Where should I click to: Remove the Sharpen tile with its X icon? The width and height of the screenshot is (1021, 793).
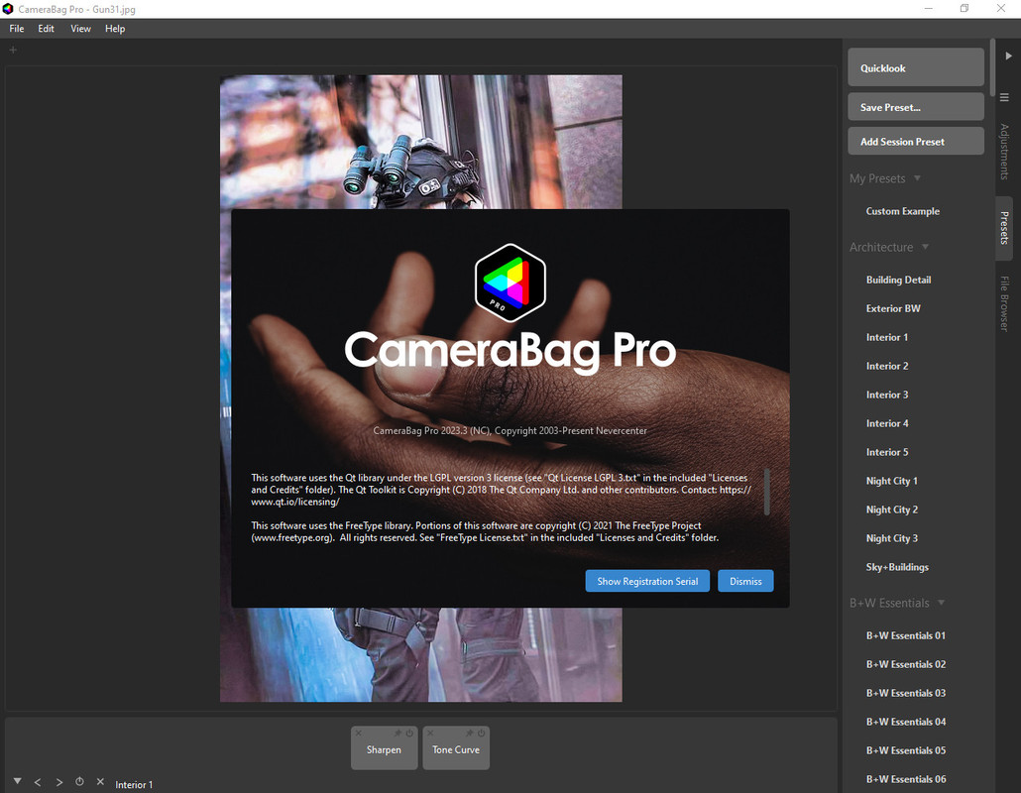[x=358, y=734]
